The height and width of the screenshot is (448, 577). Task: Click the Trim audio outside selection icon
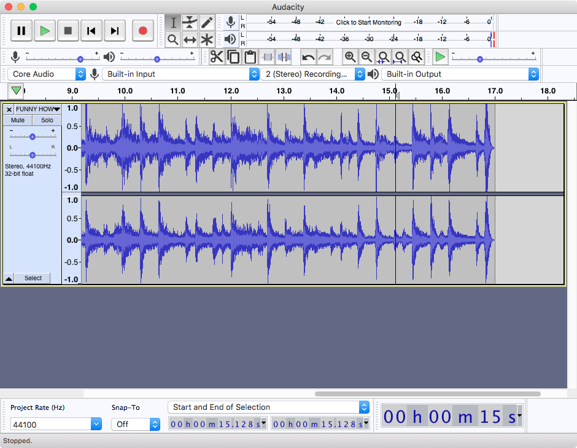[268, 57]
